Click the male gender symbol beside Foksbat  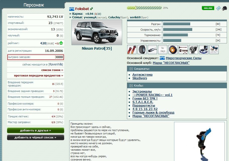(92, 9)
